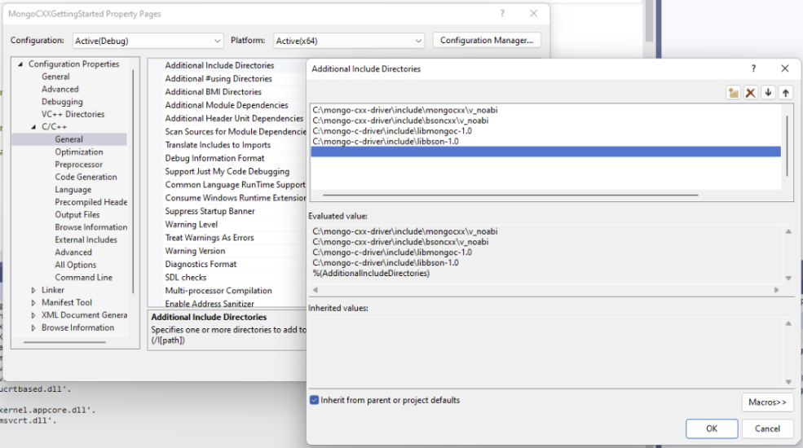The height and width of the screenshot is (448, 803).
Task: Click the OK button
Action: coord(711,428)
